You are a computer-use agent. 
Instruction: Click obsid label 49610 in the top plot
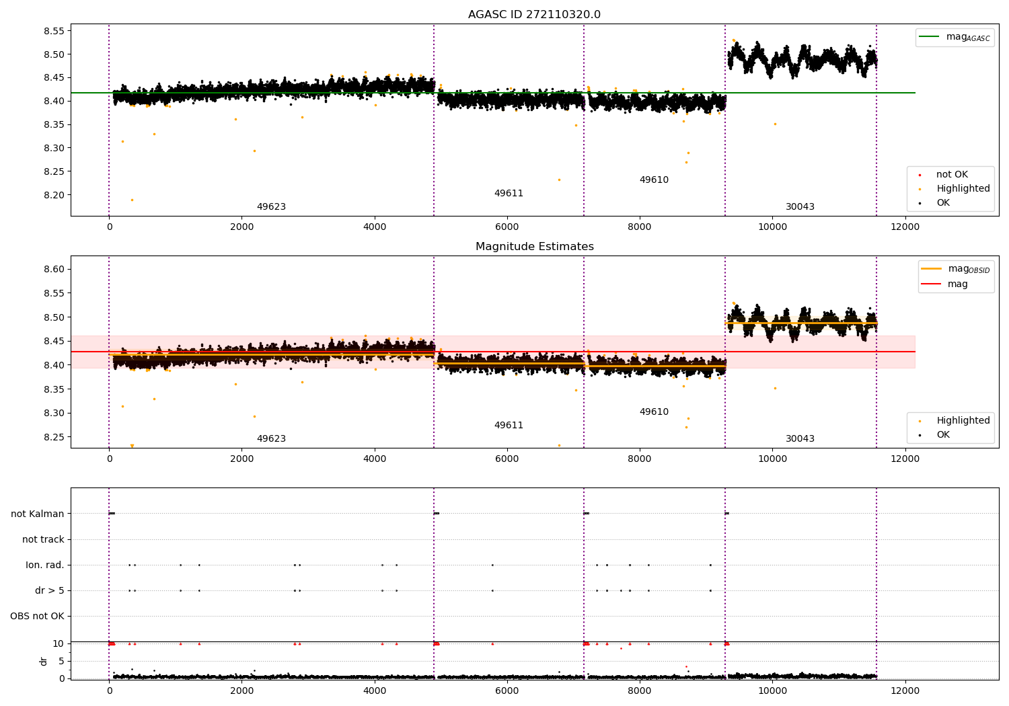click(x=654, y=180)
